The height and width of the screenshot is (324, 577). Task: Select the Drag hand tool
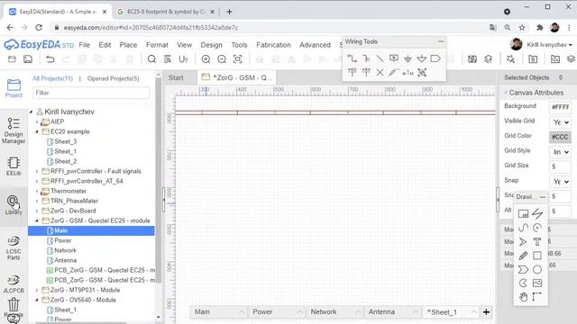coord(523,297)
